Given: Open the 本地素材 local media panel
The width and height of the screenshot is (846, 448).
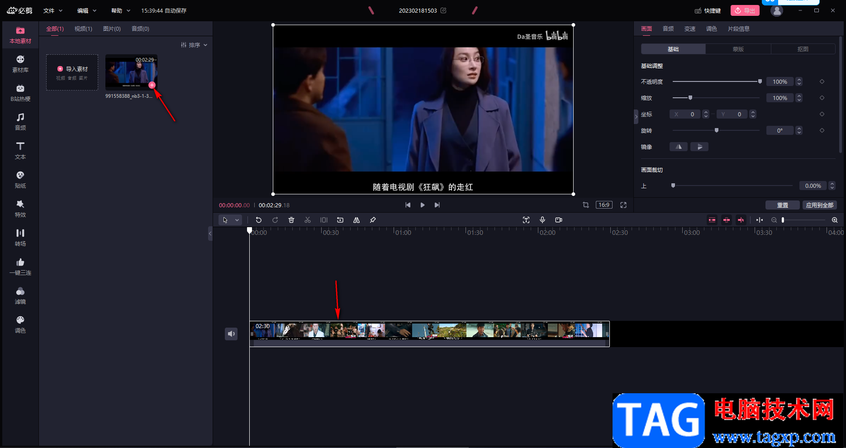Looking at the screenshot, I should tap(20, 35).
